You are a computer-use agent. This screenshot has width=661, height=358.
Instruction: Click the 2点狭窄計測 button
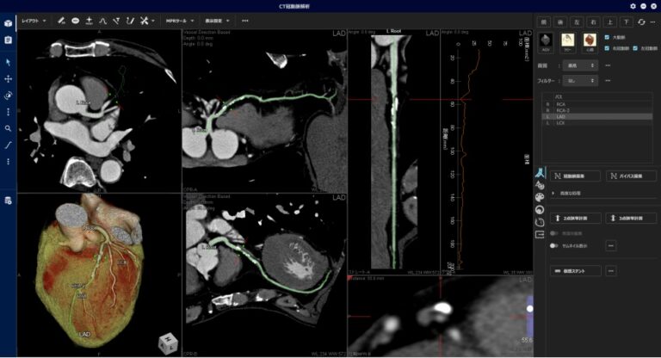pos(576,218)
